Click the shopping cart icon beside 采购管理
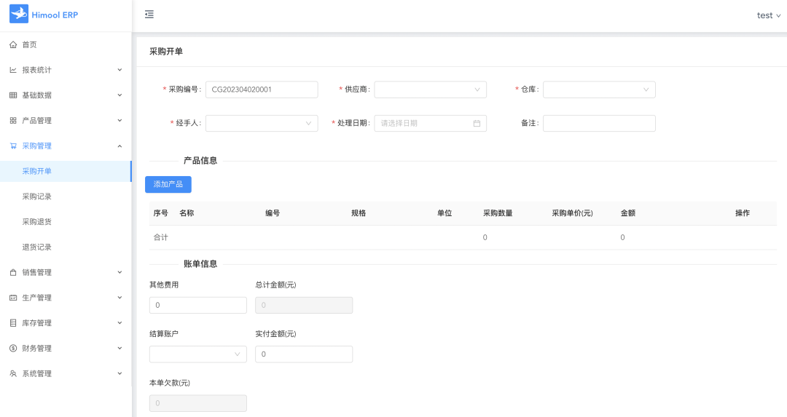787x417 pixels. [13, 146]
